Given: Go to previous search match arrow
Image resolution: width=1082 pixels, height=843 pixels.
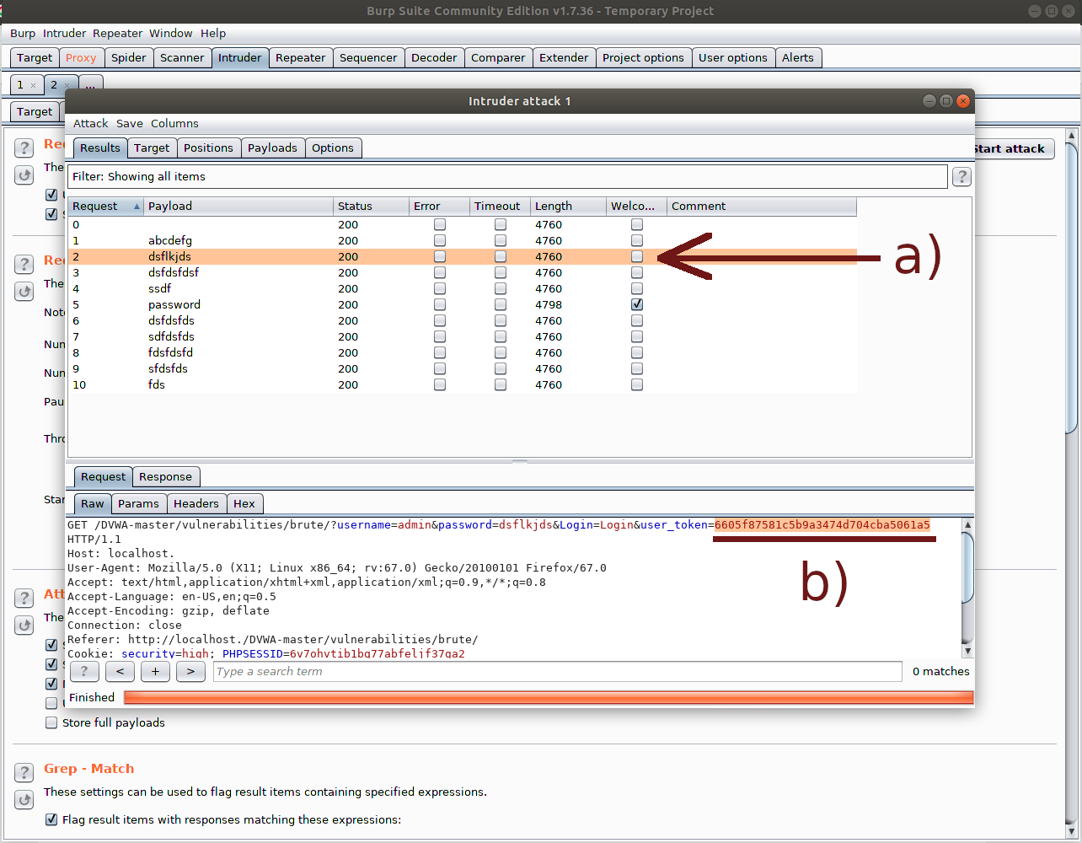Looking at the screenshot, I should [x=120, y=671].
